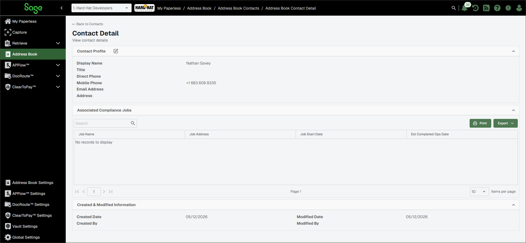This screenshot has height=243, width=526.
Task: Go to first page of jobs
Action: (x=77, y=192)
